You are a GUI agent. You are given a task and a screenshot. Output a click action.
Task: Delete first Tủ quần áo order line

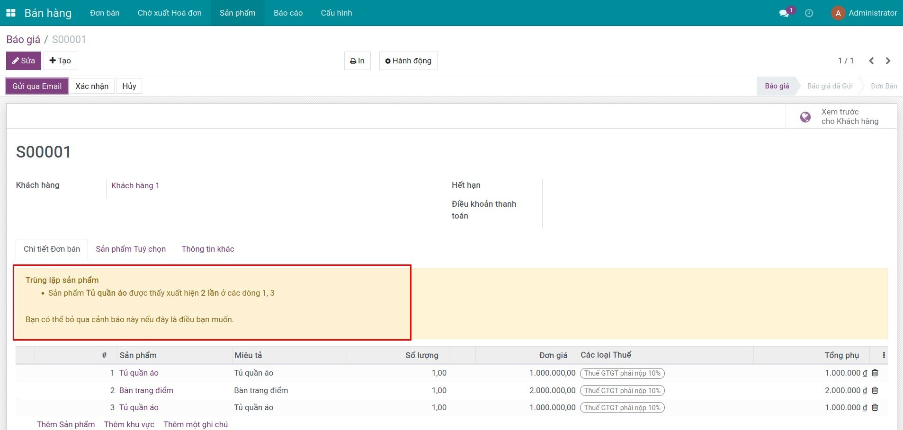[875, 373]
